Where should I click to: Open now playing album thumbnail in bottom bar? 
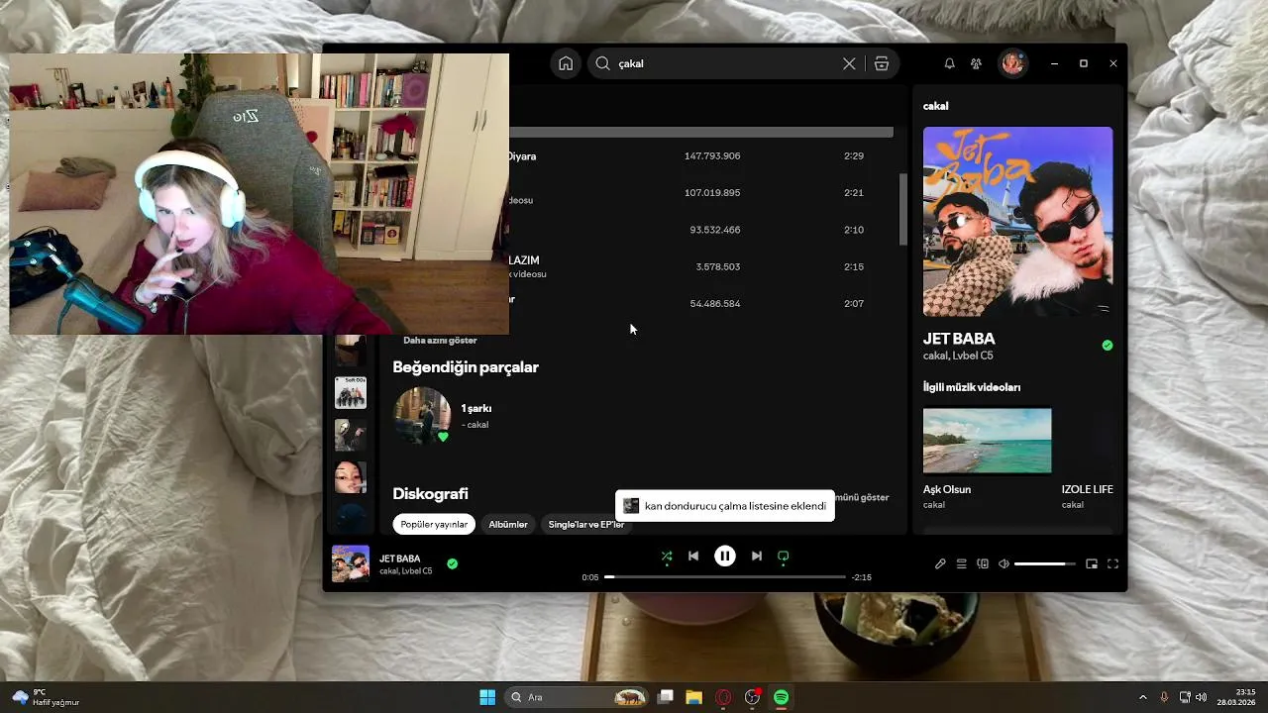tap(351, 563)
